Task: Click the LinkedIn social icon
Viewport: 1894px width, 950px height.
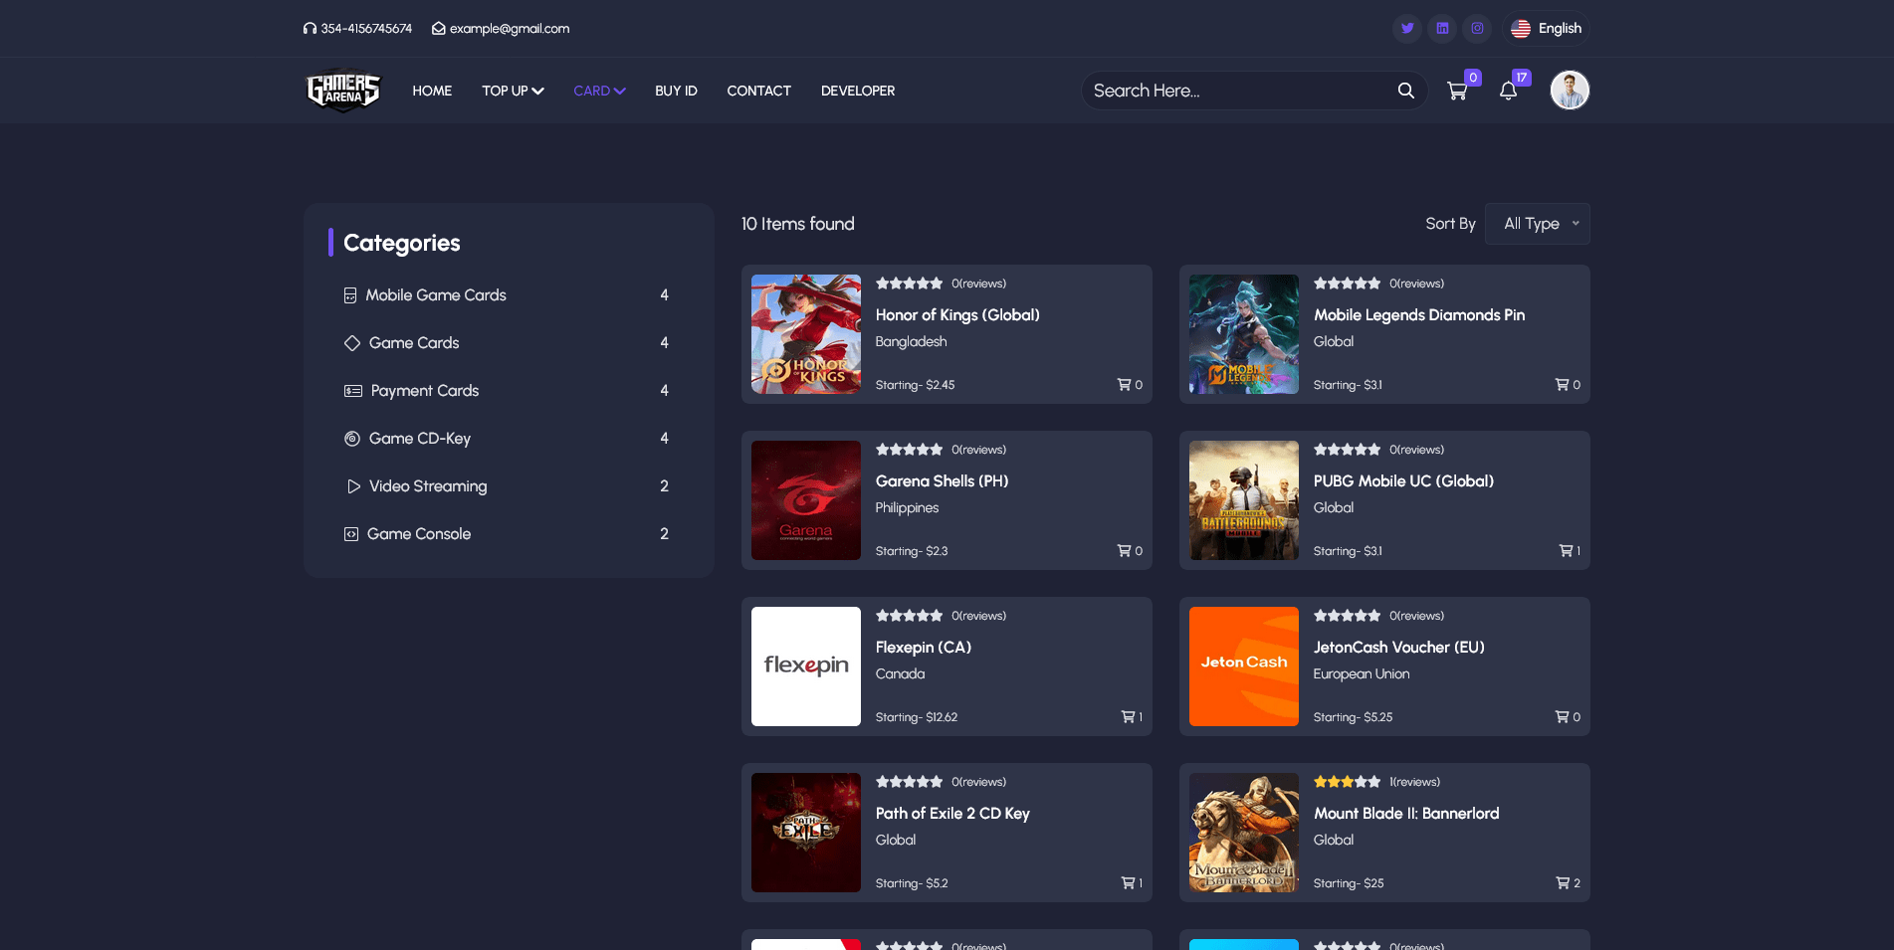Action: 1442,29
